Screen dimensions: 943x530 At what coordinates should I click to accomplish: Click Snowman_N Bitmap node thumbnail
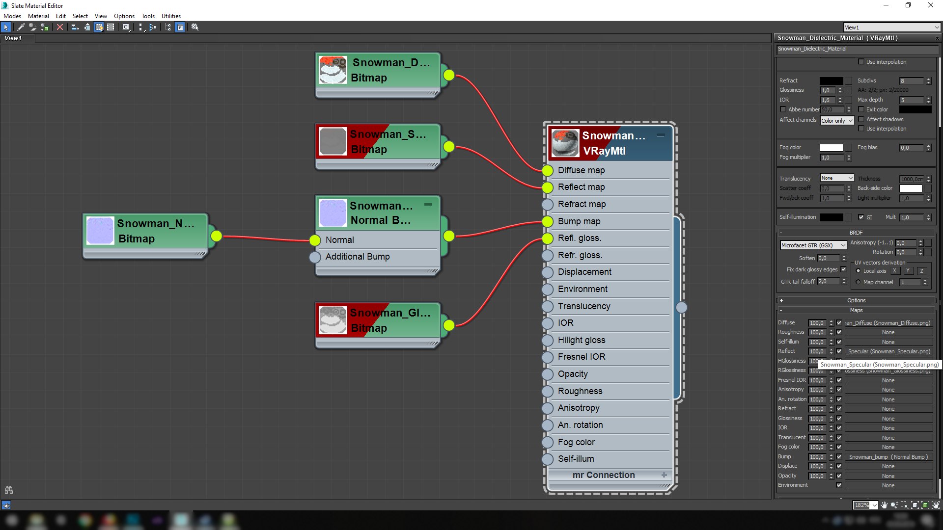tap(100, 231)
